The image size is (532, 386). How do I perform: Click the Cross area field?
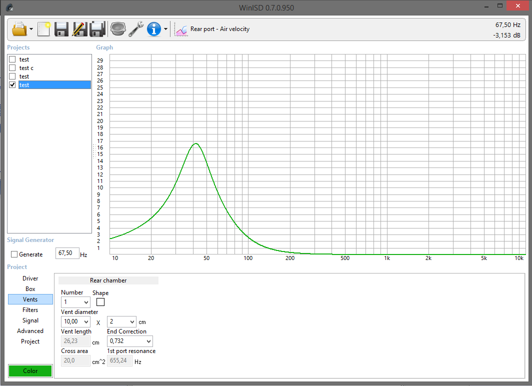(75, 360)
